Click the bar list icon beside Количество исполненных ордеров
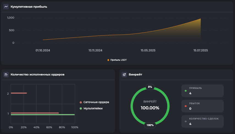Viewport: 235px width, 134px height. click(6, 74)
